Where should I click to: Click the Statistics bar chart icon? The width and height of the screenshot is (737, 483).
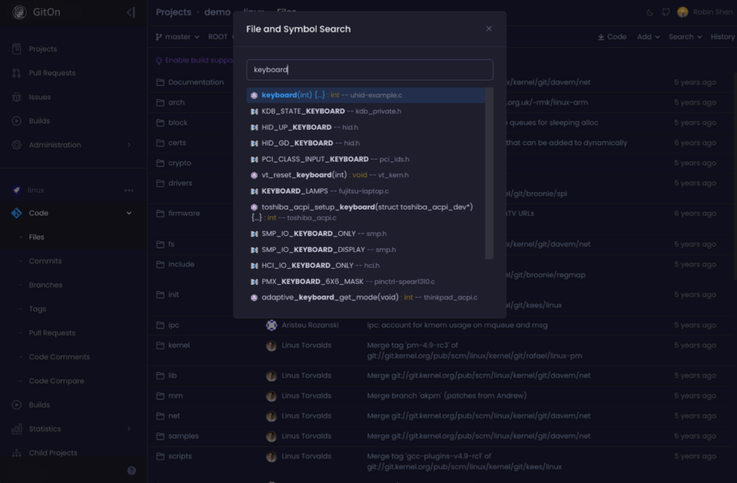click(17, 429)
